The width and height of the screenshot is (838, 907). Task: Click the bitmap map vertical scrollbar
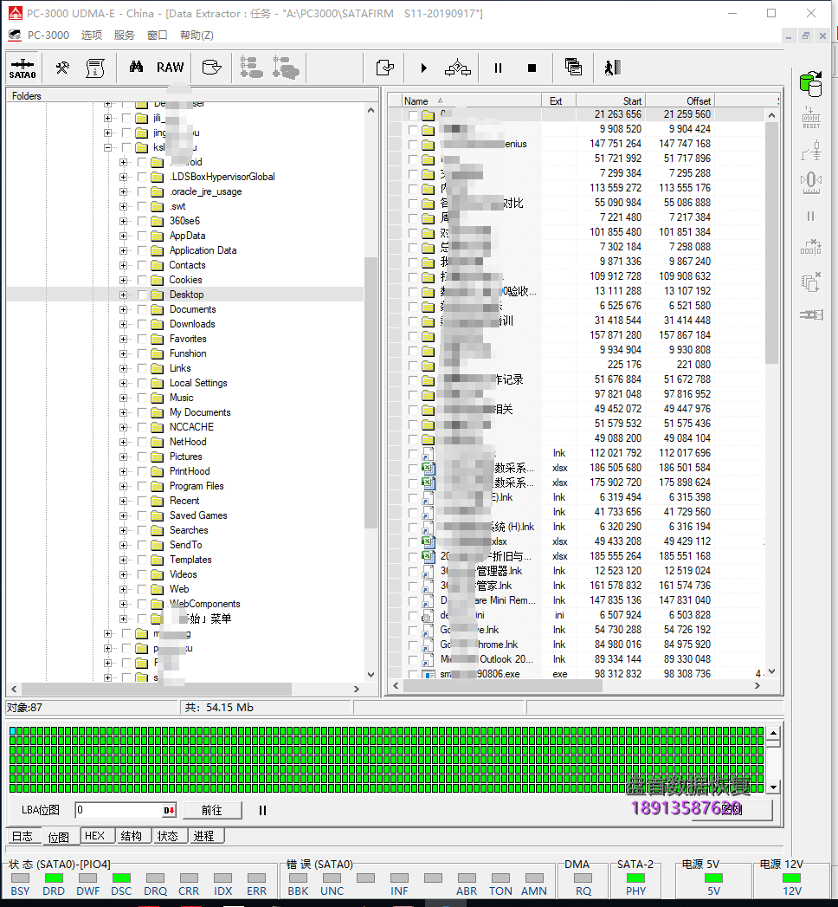(x=773, y=760)
